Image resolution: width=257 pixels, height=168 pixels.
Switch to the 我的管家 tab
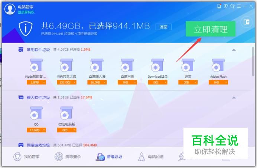click(26, 157)
